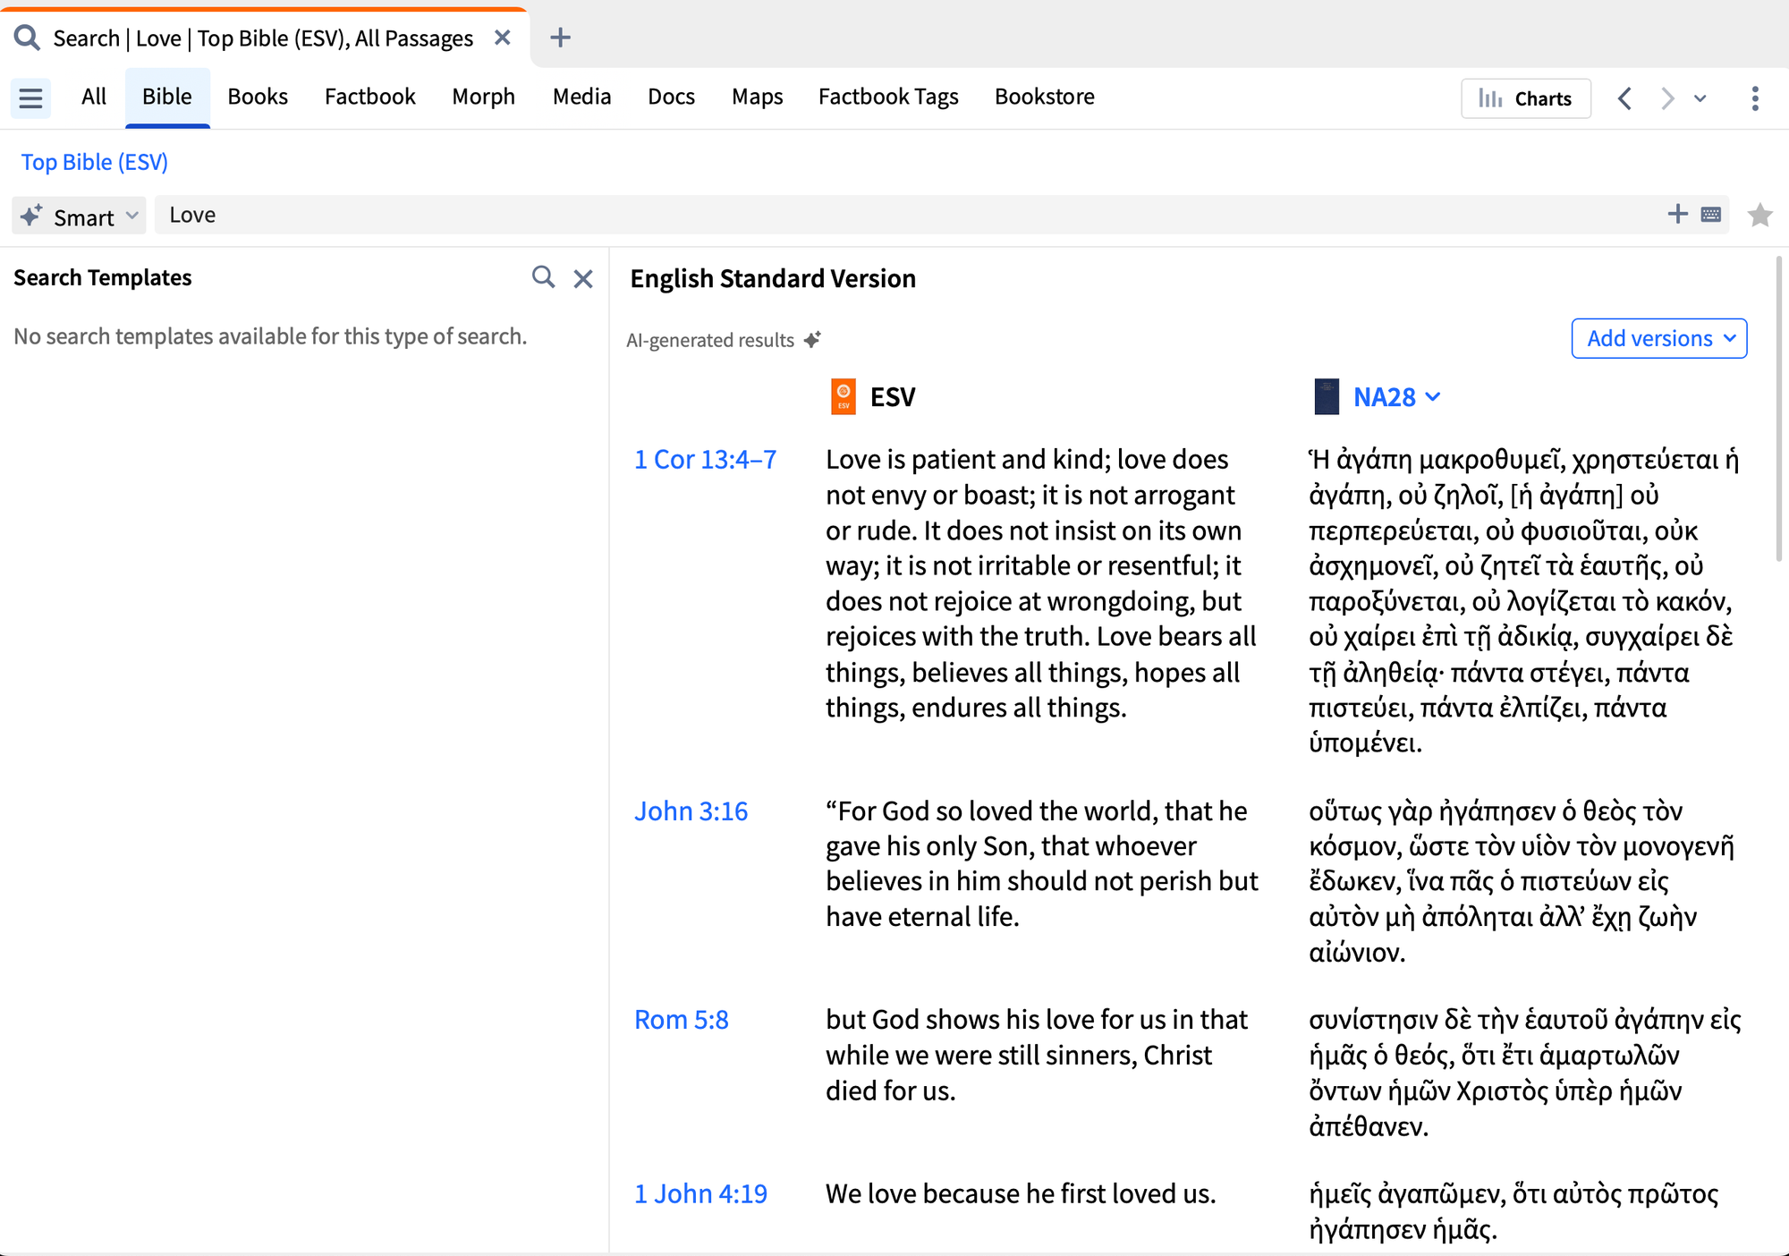Screen dimensions: 1789x1256
Task: Click the Smart search sparkle icon
Action: 31,216
